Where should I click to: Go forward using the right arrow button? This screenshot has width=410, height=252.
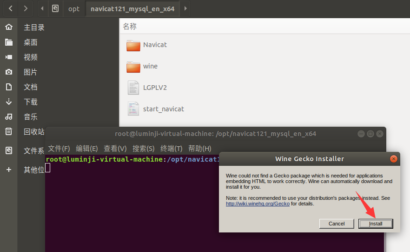26,9
